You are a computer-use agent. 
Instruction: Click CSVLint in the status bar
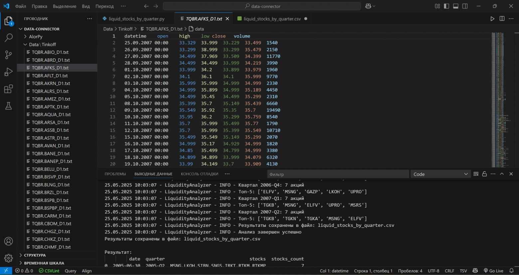pyautogui.click(x=49, y=271)
